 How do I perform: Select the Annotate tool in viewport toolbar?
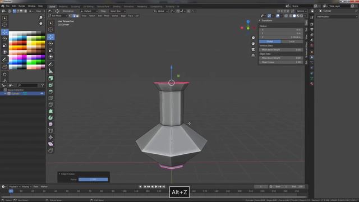point(50,65)
